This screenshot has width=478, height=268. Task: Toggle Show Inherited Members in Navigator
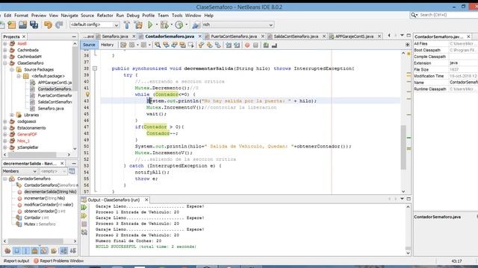(x=7, y=251)
